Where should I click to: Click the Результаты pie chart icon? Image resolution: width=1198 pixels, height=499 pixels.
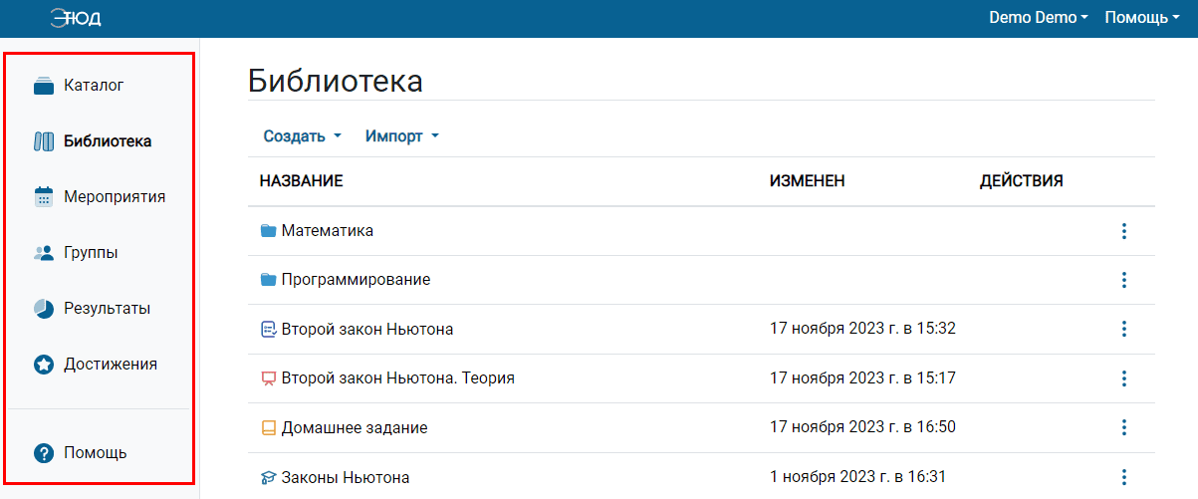43,309
